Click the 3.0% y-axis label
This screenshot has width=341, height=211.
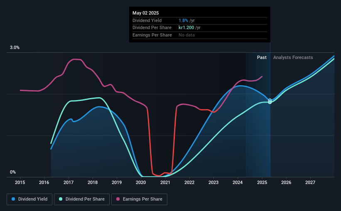[x=15, y=47]
